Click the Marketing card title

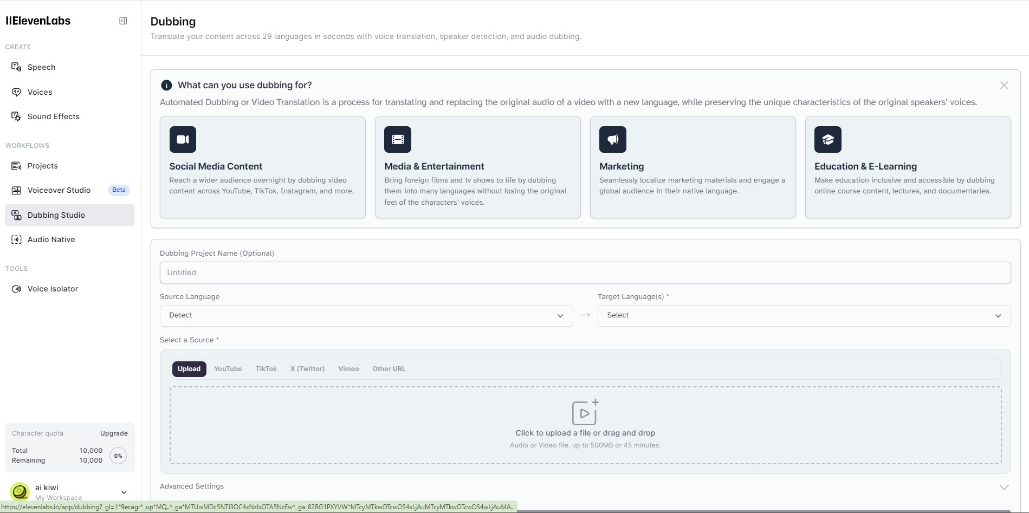tap(622, 166)
